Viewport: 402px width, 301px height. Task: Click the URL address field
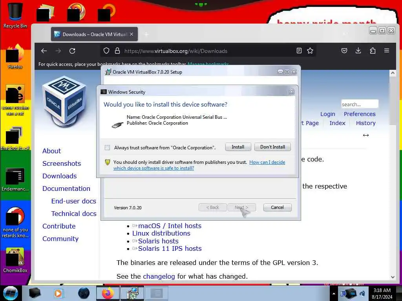click(x=208, y=51)
